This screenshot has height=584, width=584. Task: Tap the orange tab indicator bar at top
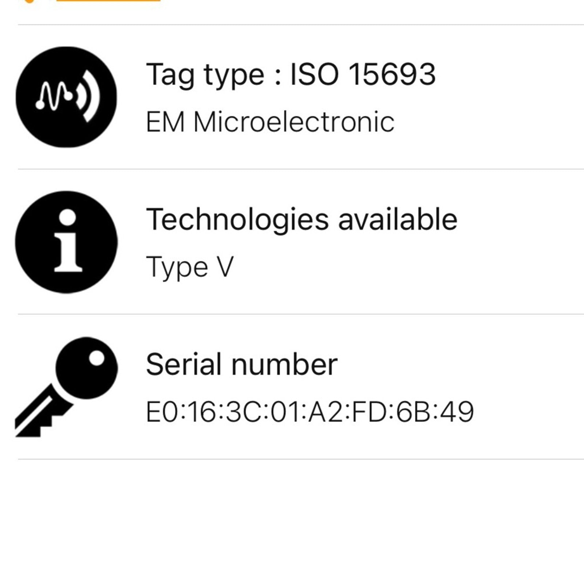coord(108,1)
